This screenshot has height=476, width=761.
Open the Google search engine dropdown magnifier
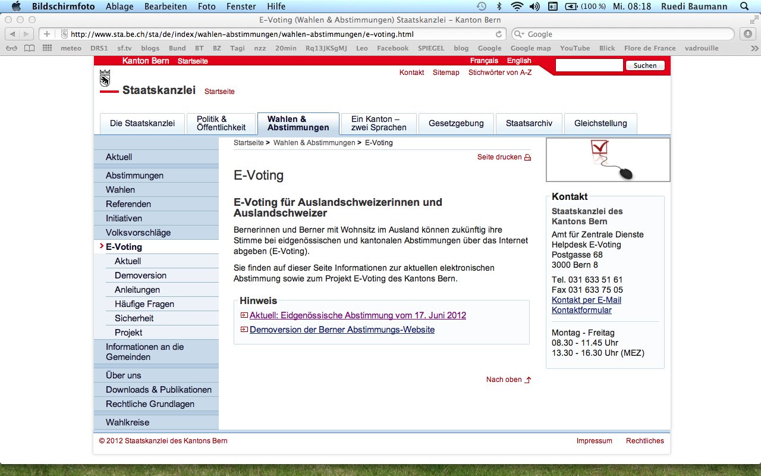click(519, 35)
